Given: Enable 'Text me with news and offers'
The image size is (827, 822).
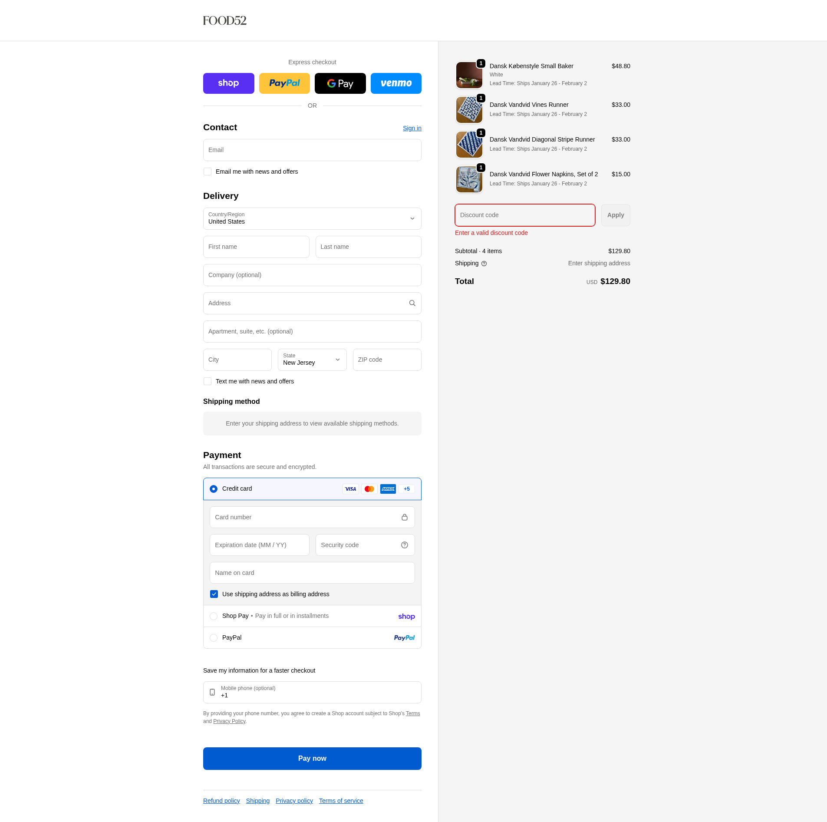Looking at the screenshot, I should pos(208,381).
